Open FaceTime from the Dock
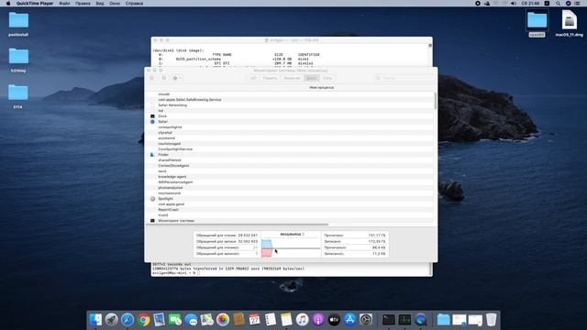Image resolution: width=587 pixels, height=330 pixels. coord(175,320)
